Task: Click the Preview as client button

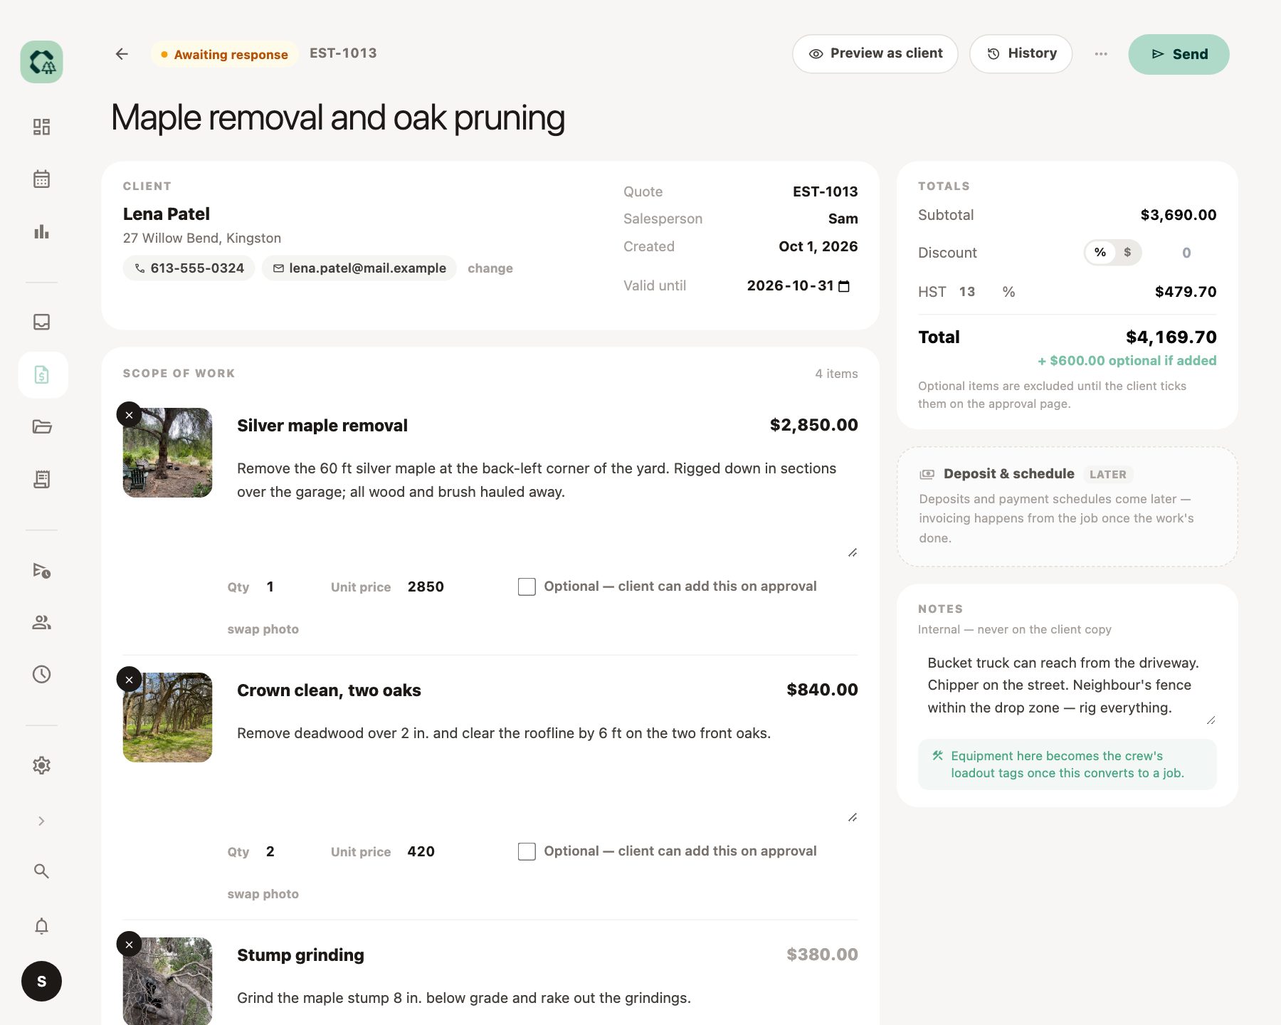Action: [875, 54]
